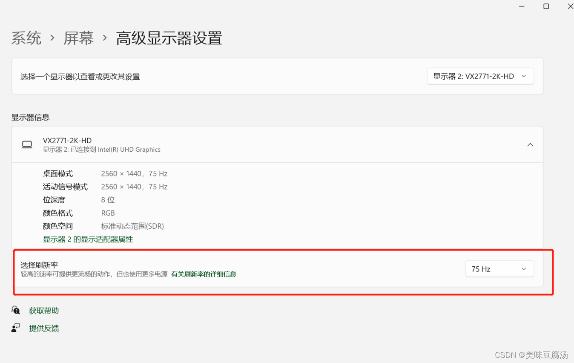Click the monitor icon beside VX2771-2K-HD
This screenshot has width=574, height=363.
pyautogui.click(x=27, y=145)
